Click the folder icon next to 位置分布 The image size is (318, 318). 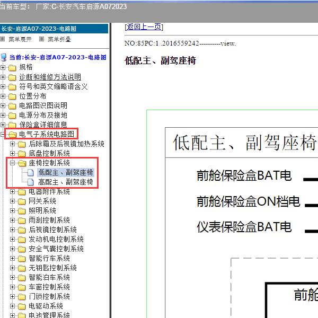[12, 96]
